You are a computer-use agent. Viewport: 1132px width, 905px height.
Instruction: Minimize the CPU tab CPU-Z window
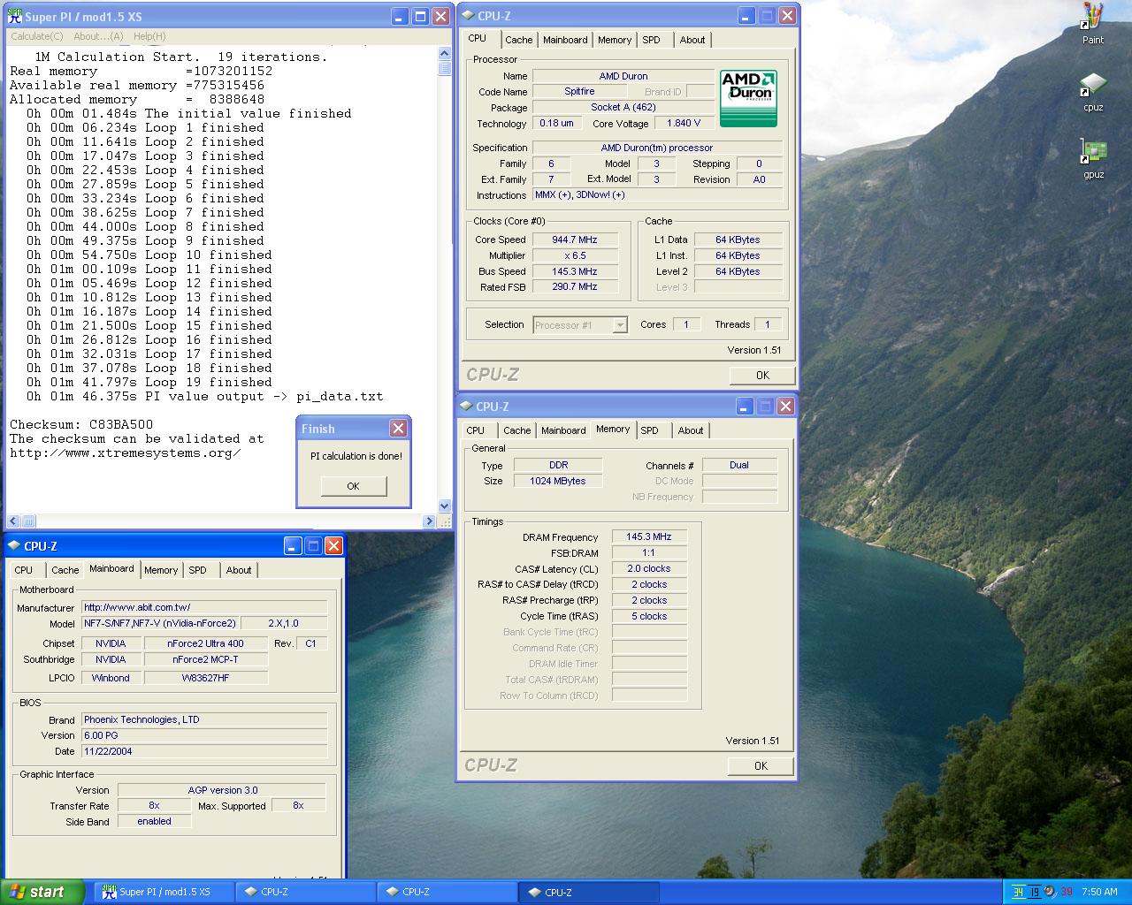(x=746, y=15)
